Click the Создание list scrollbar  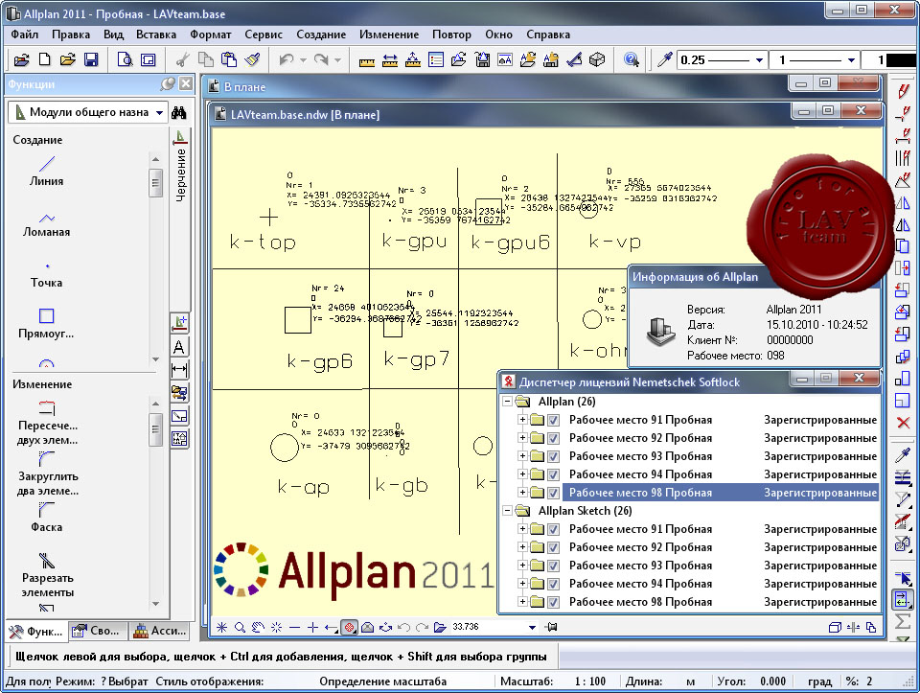(x=155, y=259)
